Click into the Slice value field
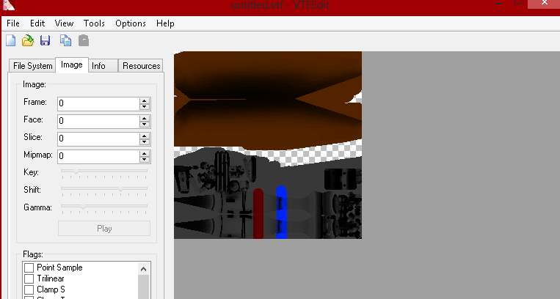Viewport: 560px width, 299px height. tap(98, 139)
